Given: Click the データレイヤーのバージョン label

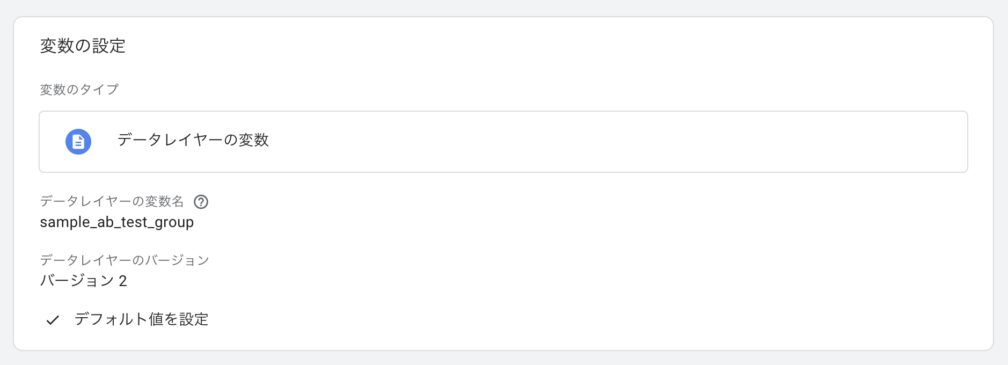Looking at the screenshot, I should (x=124, y=260).
